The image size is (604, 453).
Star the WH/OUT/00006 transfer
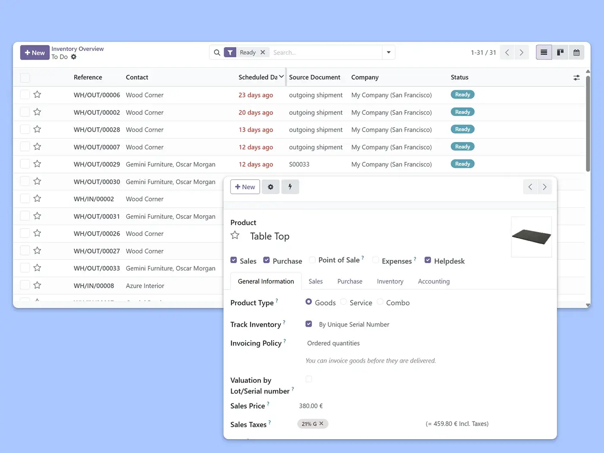[38, 94]
